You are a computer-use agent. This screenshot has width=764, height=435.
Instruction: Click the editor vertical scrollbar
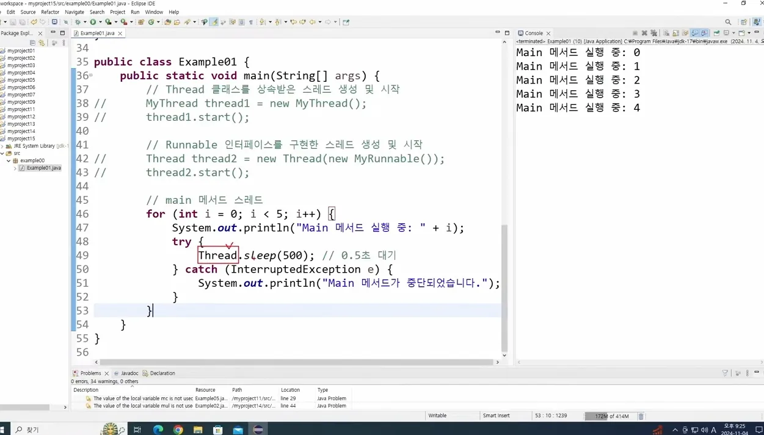coord(504,290)
